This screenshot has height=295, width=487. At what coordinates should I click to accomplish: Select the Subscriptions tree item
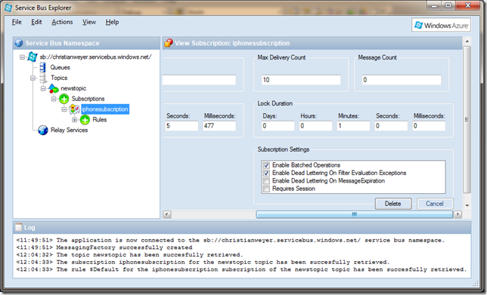88,99
